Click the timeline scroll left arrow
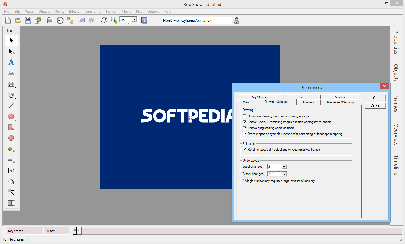 (x=79, y=231)
